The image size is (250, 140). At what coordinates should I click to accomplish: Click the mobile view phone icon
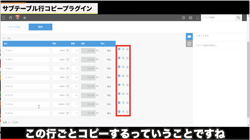(x=197, y=18)
